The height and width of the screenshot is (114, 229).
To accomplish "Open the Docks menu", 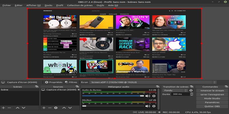I will [x=48, y=5].
